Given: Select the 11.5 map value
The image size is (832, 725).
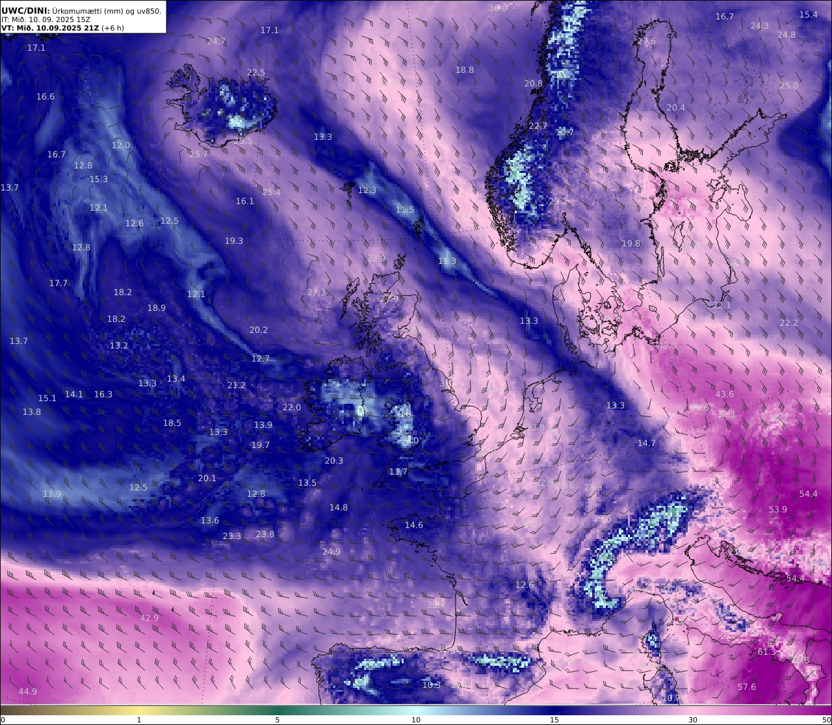Looking at the screenshot, I should pyautogui.click(x=405, y=209).
